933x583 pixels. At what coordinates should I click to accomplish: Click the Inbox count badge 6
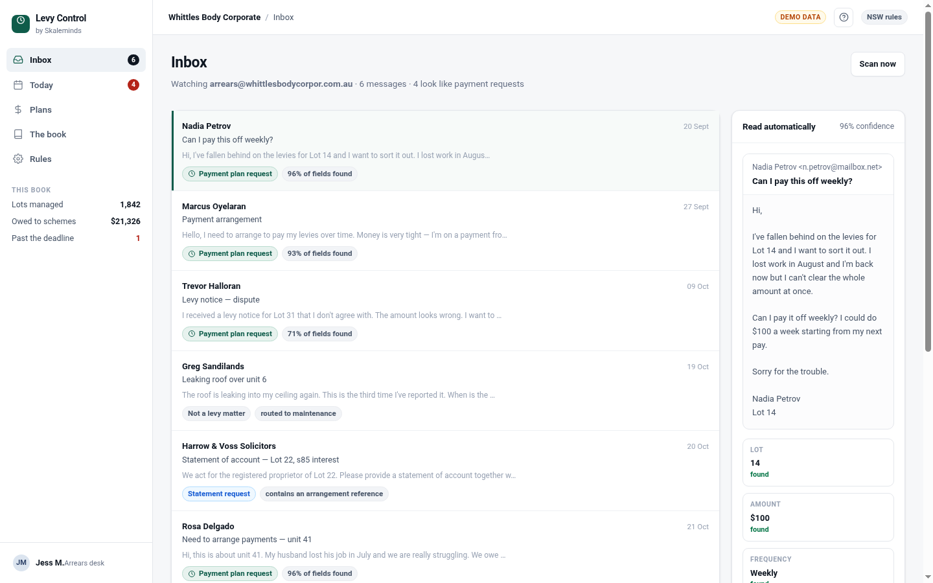tap(133, 60)
